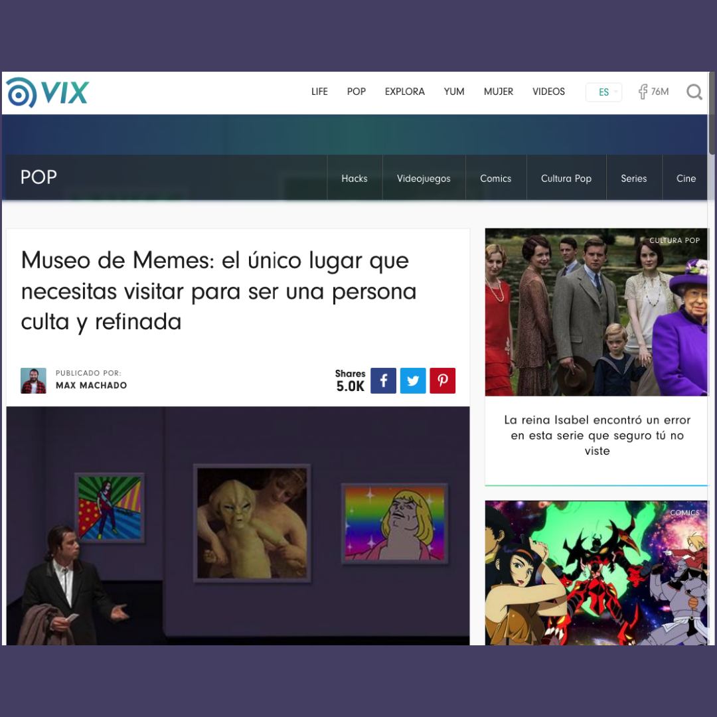This screenshot has width=717, height=717.
Task: Switch to the EXPLORA tab
Action: click(x=404, y=92)
